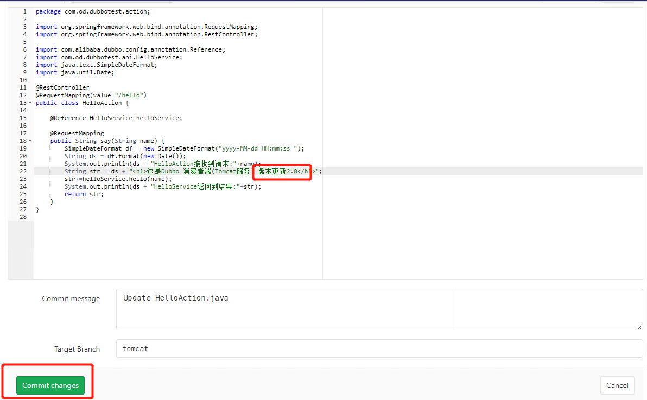Screen dimensions: 647x400
Task: Collapse the HelloAction class fold arrow
Action: point(30,103)
